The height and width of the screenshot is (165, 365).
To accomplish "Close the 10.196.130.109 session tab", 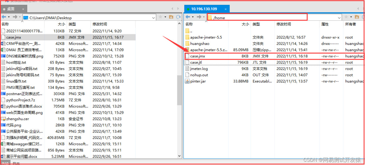I will [x=226, y=9].
